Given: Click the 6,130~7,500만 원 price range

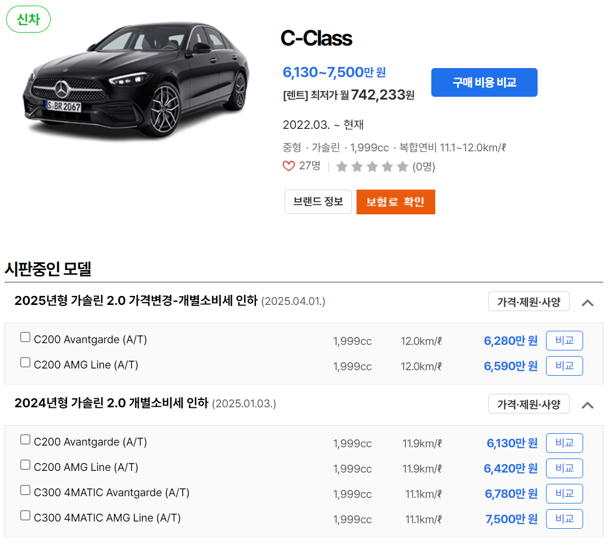Looking at the screenshot, I should 334,72.
